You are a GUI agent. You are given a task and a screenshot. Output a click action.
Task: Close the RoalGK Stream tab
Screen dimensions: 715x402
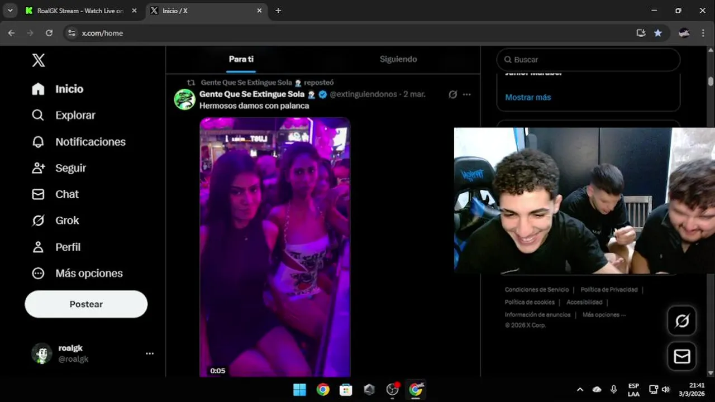click(x=134, y=11)
